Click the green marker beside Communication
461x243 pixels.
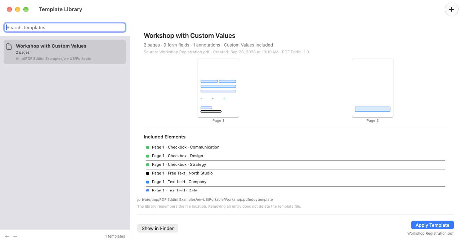[148, 147]
